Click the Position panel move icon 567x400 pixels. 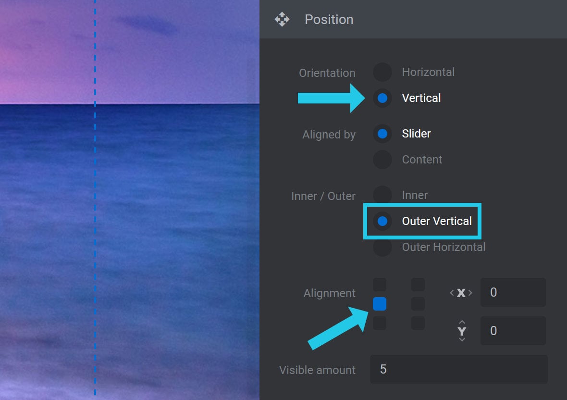pos(282,20)
